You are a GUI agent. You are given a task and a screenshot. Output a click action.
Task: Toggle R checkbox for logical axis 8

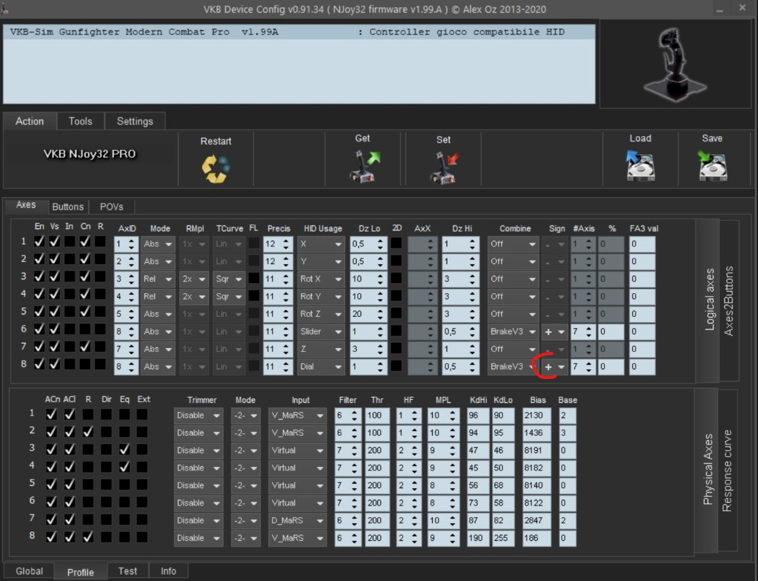(100, 364)
